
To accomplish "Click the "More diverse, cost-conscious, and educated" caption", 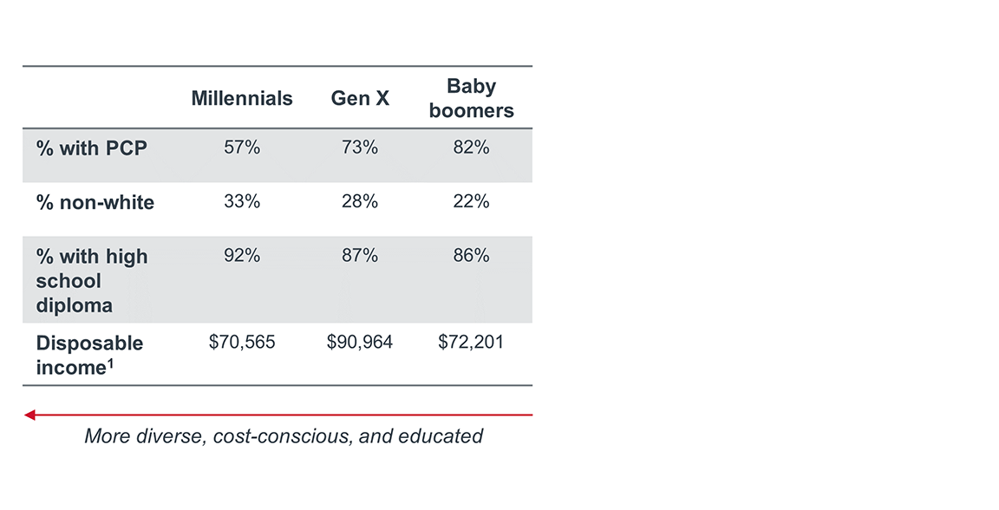I will (x=284, y=436).
